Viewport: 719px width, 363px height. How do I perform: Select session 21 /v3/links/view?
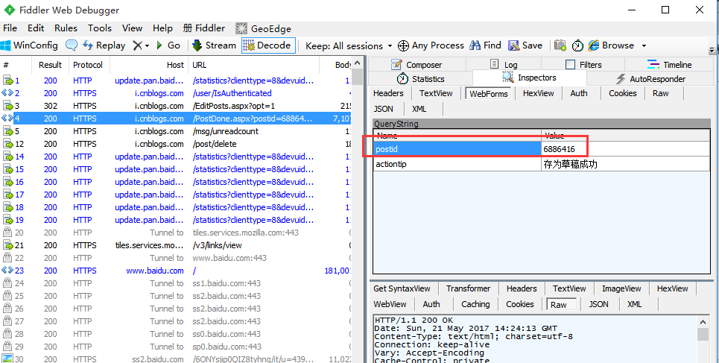177,245
